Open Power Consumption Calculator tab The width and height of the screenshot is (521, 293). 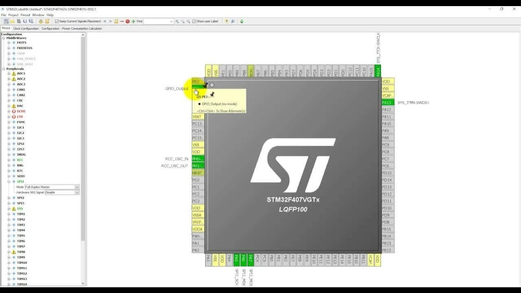click(82, 28)
